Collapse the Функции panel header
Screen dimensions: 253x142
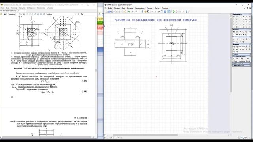(241, 44)
